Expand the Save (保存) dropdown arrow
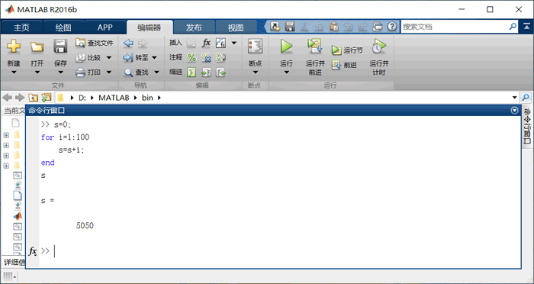 tap(60, 73)
